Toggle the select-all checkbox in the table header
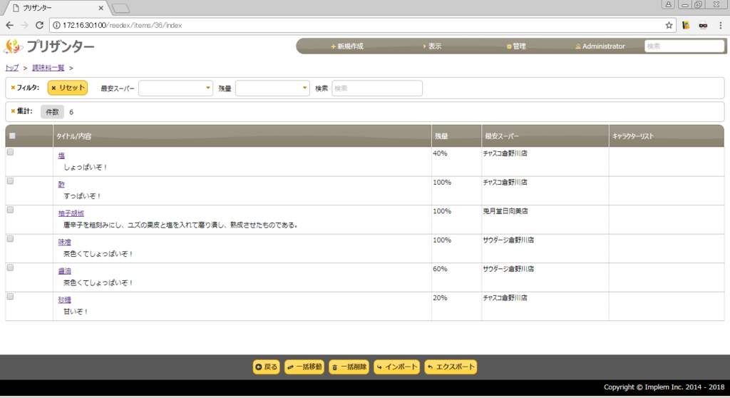The width and height of the screenshot is (730, 398). point(13,136)
